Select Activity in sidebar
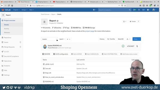Image resolution: width=160 pixels, height=90 pixels. click(6, 29)
